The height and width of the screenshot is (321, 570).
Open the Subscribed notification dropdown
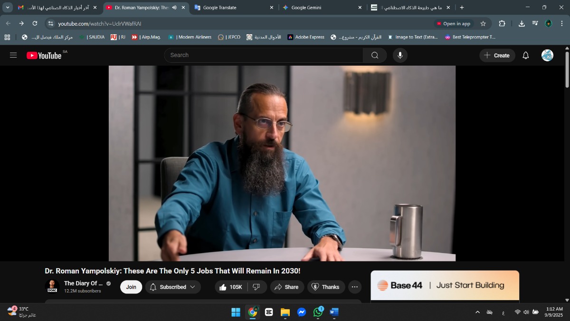tap(173, 287)
